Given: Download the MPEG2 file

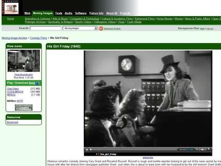Looking at the screenshot, I should (x=11, y=95).
